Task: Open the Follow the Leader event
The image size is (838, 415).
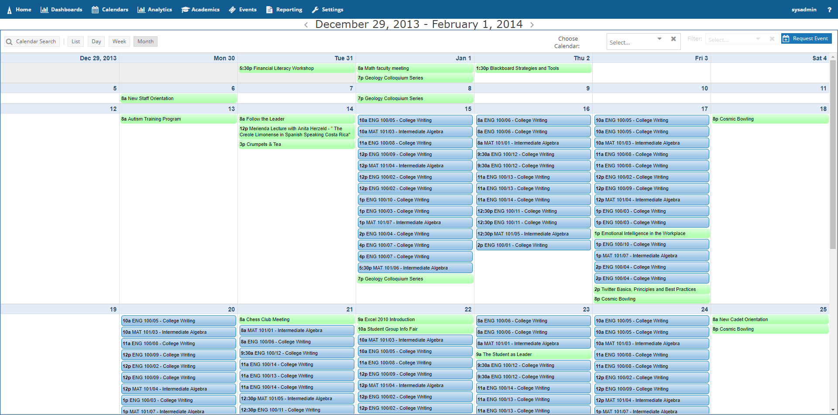Action: click(296, 119)
